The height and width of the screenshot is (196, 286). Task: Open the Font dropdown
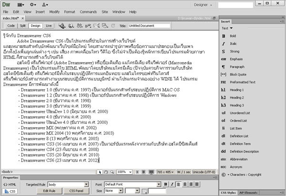click(159, 184)
